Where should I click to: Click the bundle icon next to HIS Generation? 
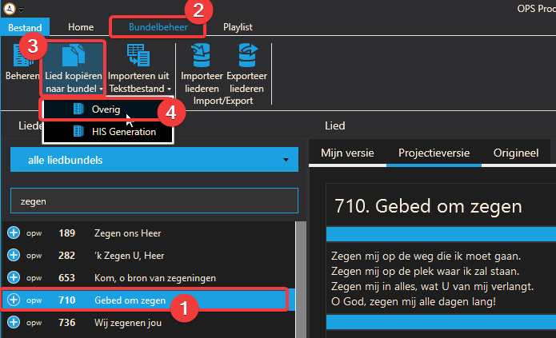tap(78, 131)
